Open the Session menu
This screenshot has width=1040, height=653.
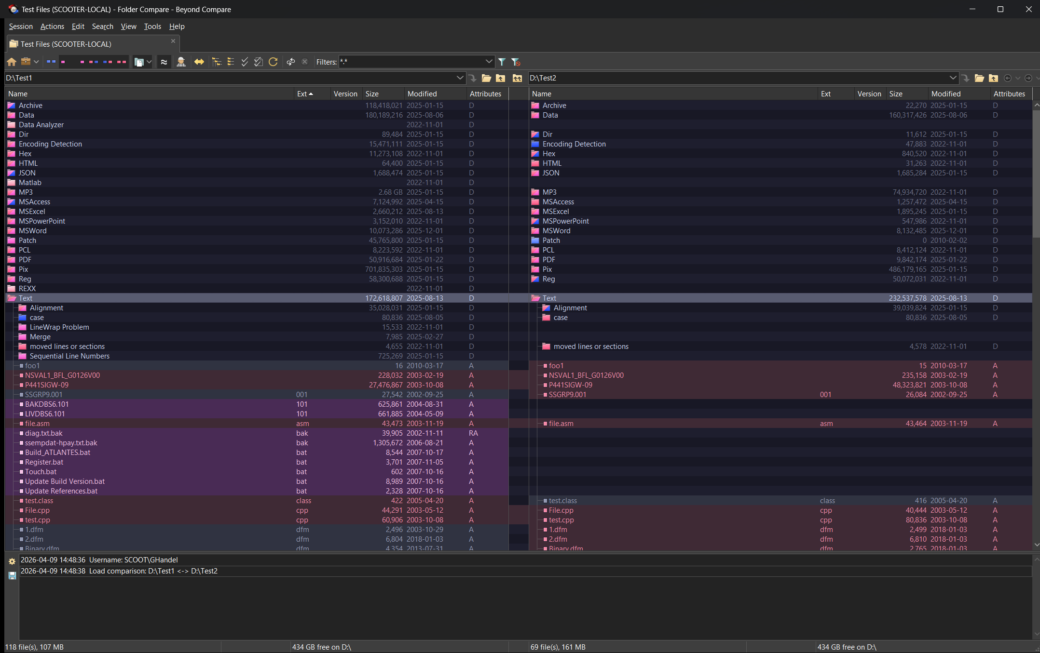tap(21, 27)
